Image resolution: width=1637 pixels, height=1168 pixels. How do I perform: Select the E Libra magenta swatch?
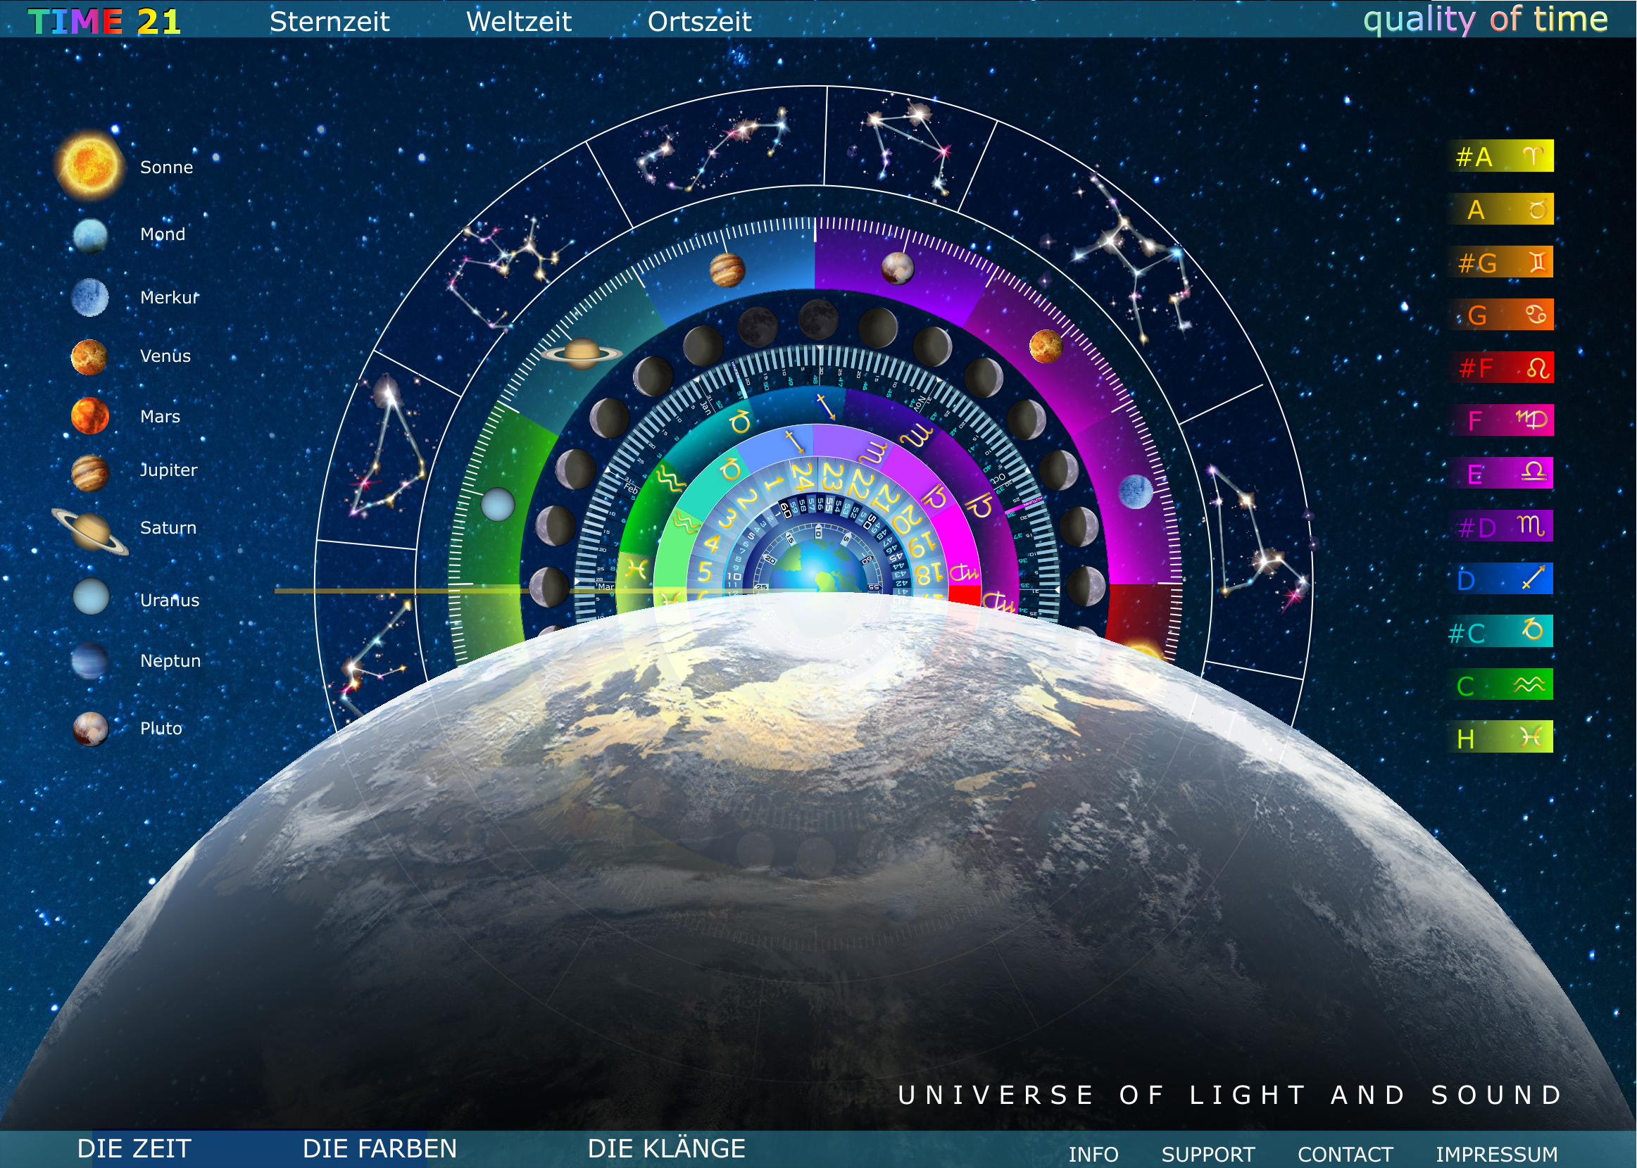(x=1500, y=473)
